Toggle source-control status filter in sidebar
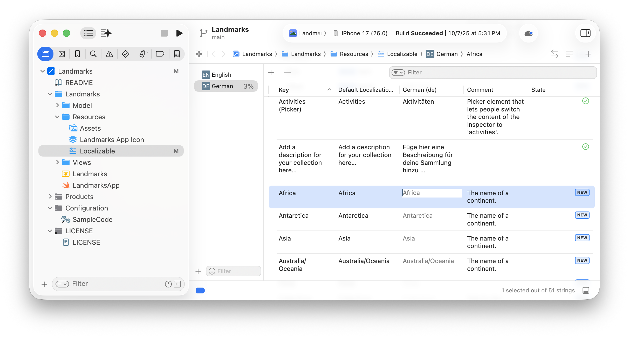629x338 pixels. pyautogui.click(x=177, y=284)
